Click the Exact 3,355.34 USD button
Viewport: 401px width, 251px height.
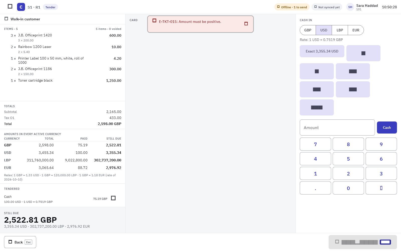tap(322, 51)
